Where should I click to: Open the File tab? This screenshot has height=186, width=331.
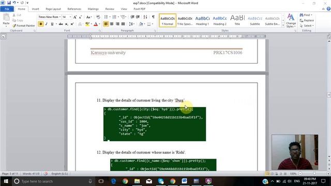coord(7,9)
